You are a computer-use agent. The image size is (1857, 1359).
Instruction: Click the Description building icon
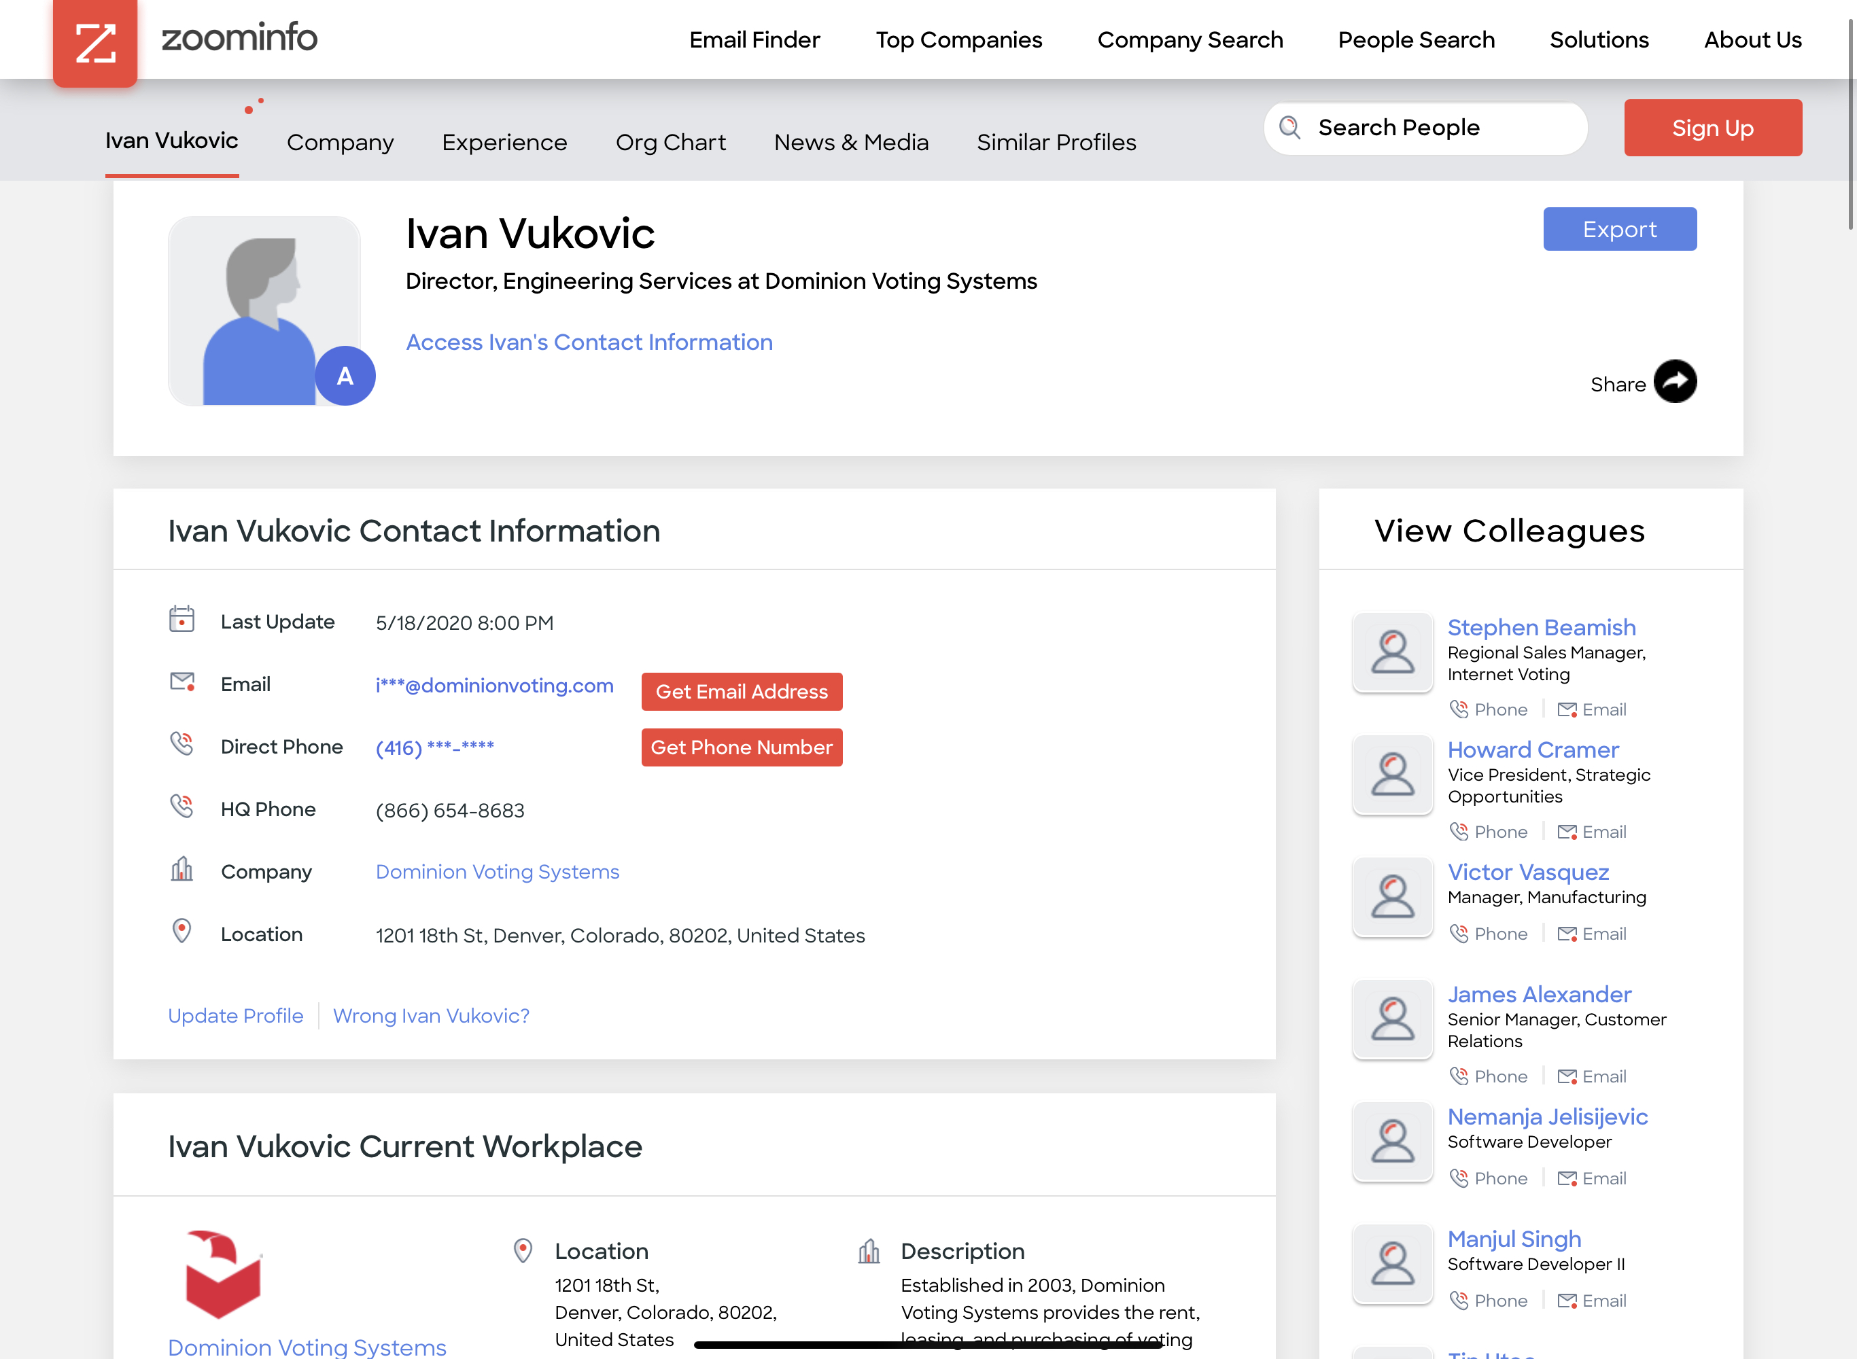tap(869, 1250)
